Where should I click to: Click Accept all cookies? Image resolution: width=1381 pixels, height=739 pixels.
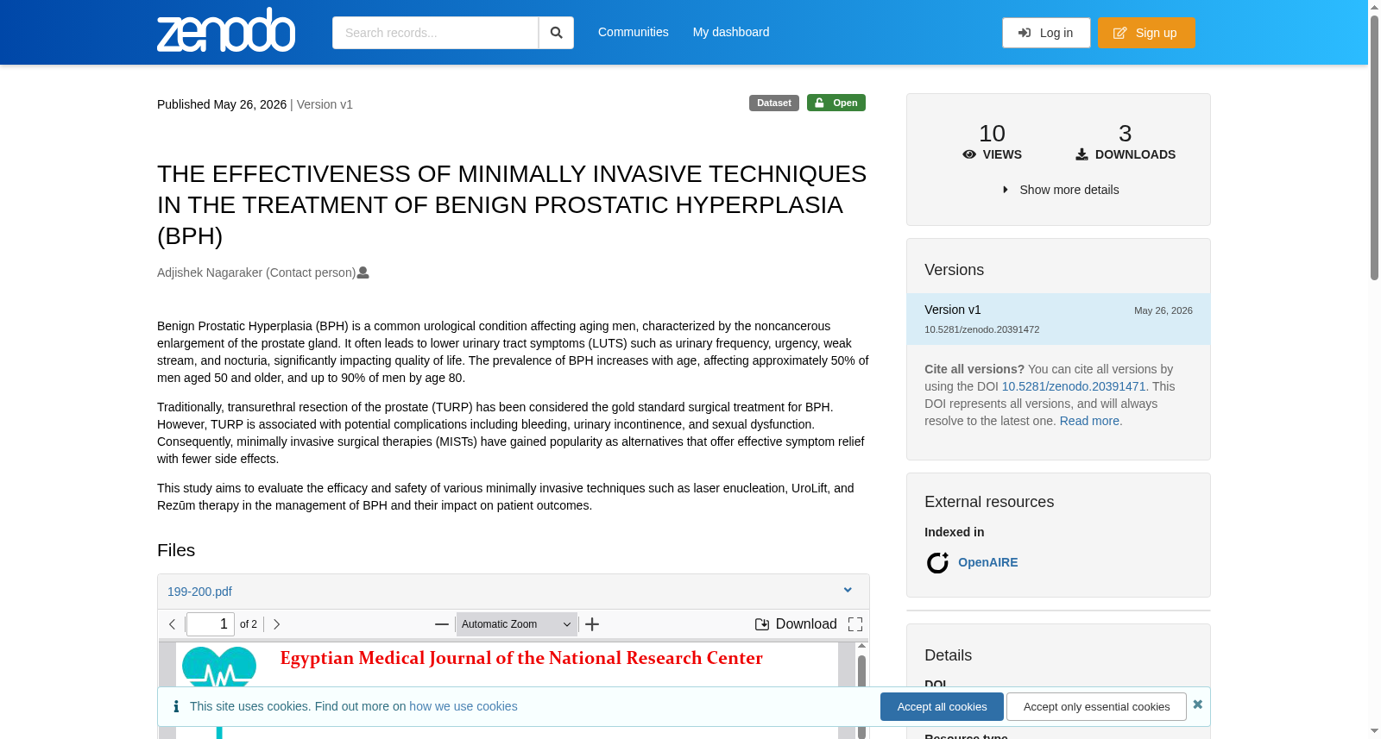tap(942, 706)
